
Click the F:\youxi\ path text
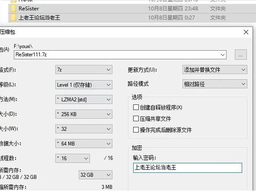23,46
